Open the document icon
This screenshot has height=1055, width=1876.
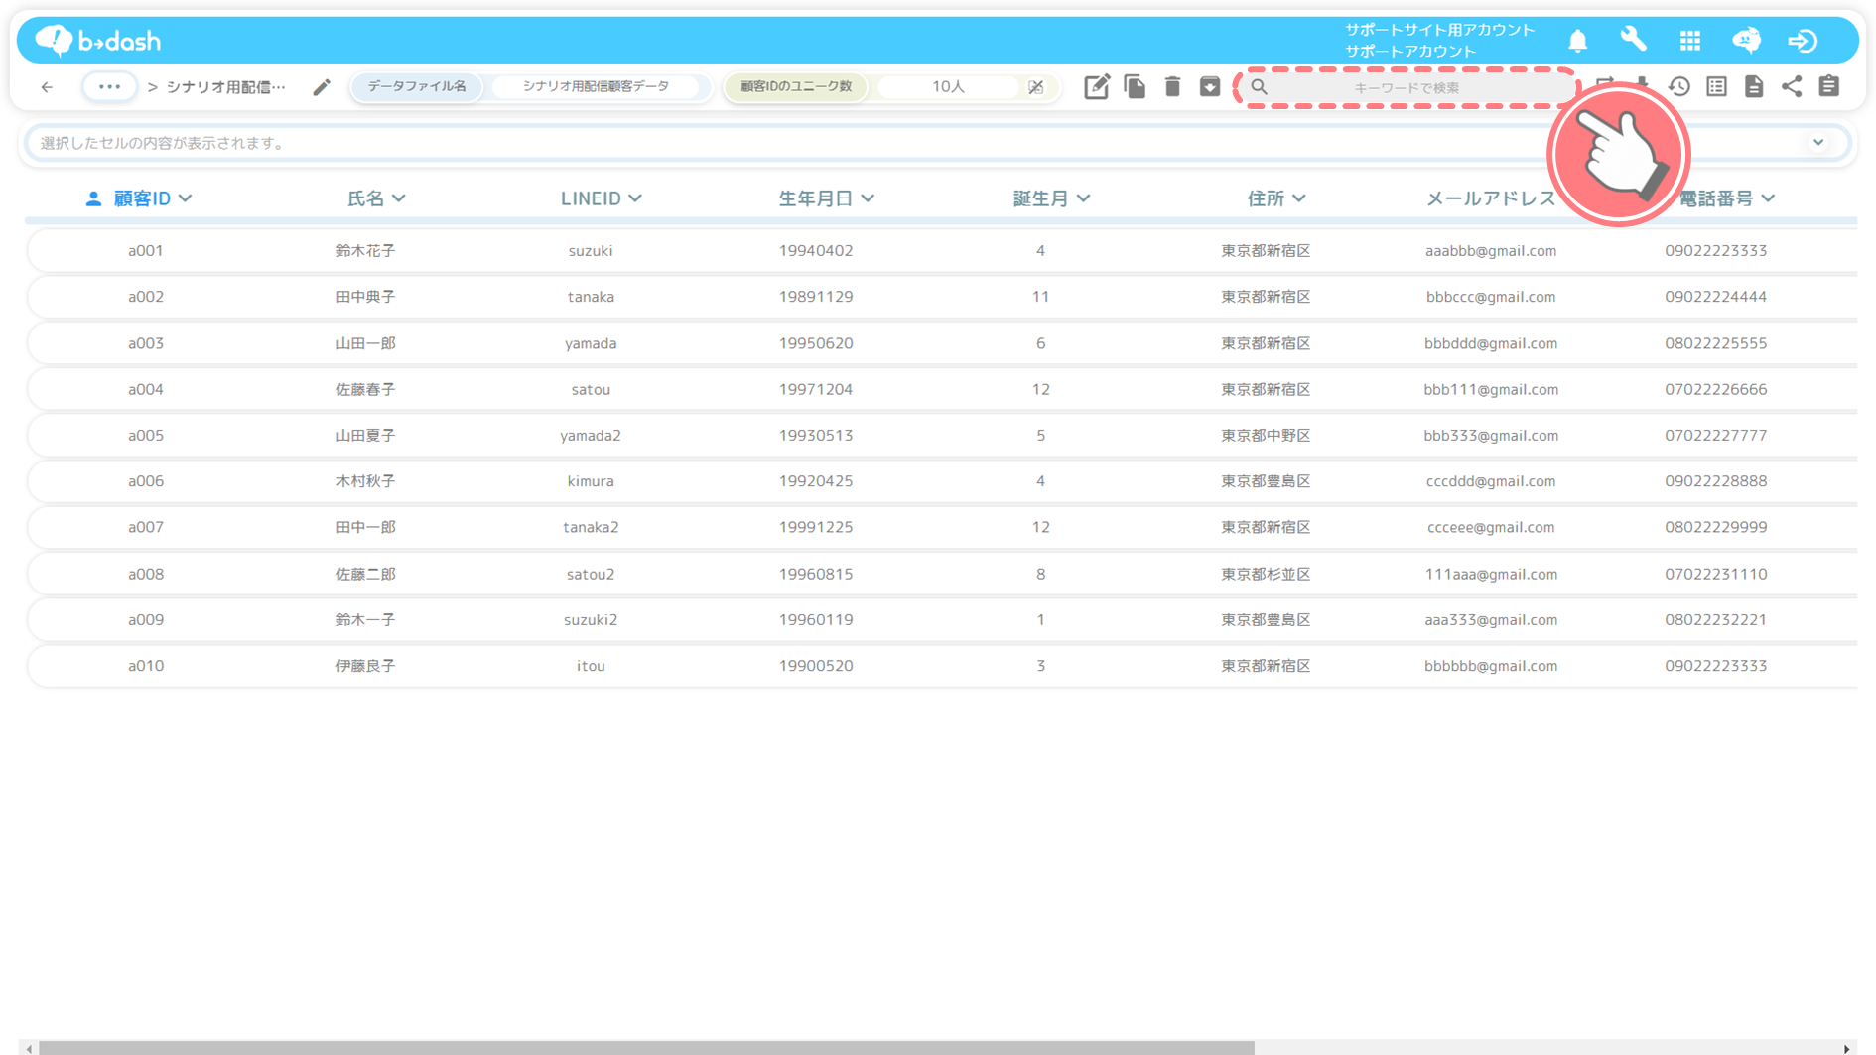pyautogui.click(x=1754, y=87)
